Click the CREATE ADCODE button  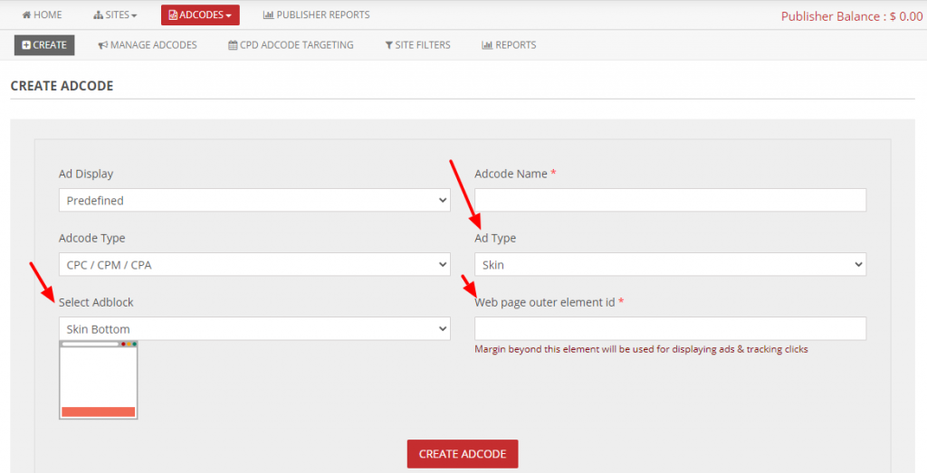pyautogui.click(x=463, y=453)
